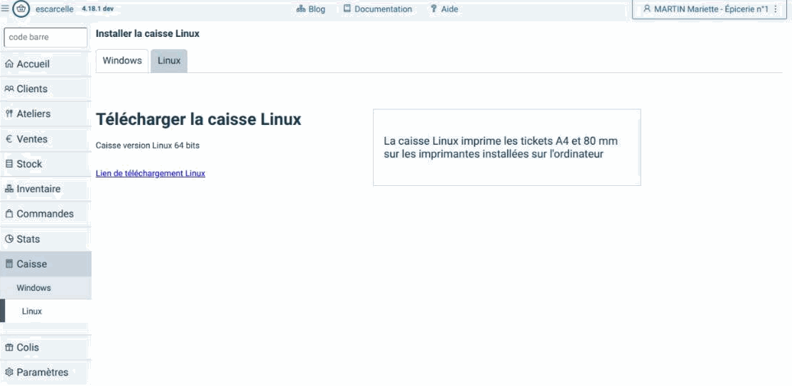The width and height of the screenshot is (792, 386).
Task: Click the Ventes euro icon
Action: tap(9, 139)
